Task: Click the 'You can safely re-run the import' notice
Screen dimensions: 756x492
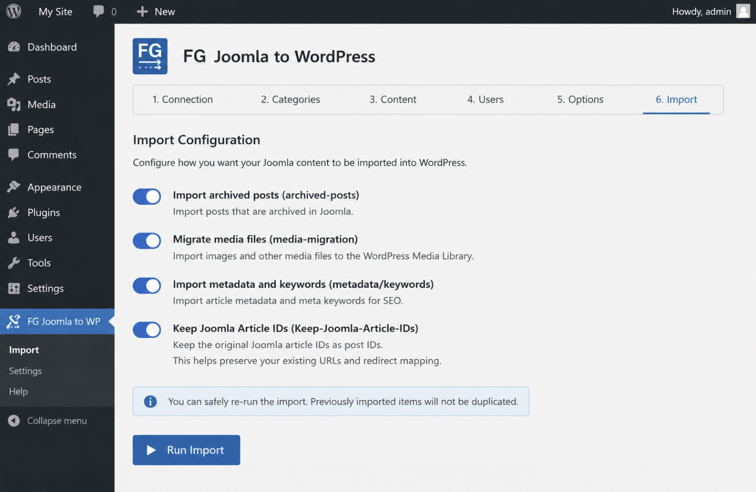Action: pos(331,401)
